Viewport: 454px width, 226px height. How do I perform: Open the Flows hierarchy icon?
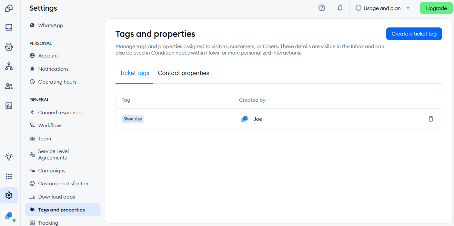point(9,67)
